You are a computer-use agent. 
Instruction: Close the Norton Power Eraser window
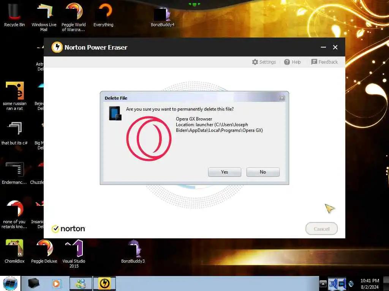point(335,47)
